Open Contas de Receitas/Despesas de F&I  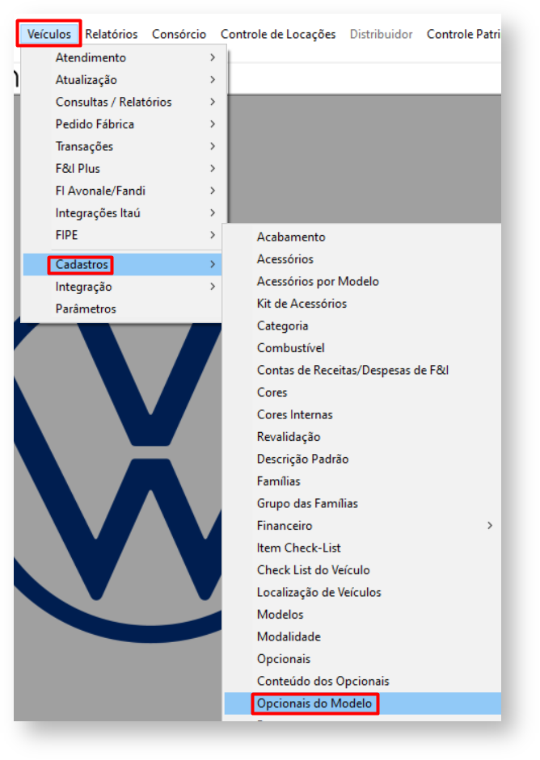click(363, 371)
